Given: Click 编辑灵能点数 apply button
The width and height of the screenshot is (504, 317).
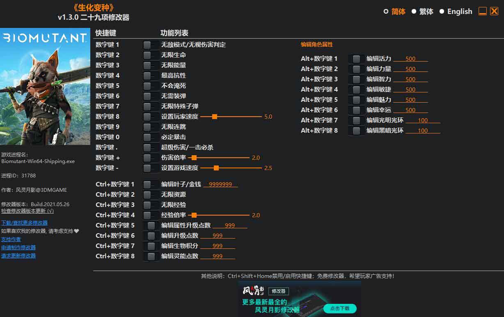Looking at the screenshot, I should tap(151, 256).
